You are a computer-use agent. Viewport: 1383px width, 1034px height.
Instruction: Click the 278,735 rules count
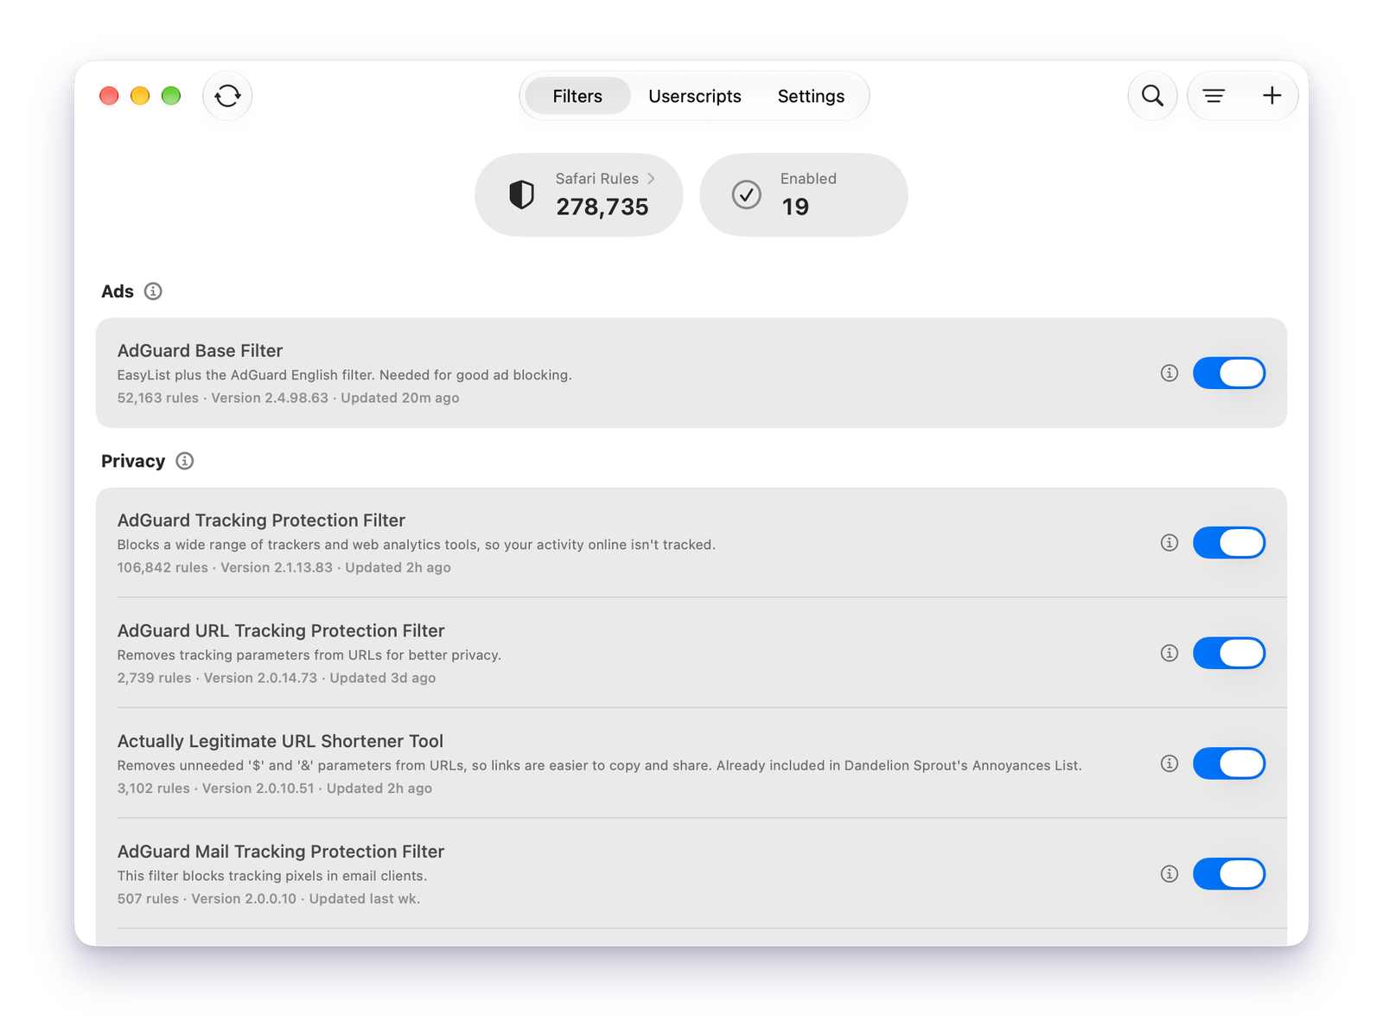pos(602,207)
